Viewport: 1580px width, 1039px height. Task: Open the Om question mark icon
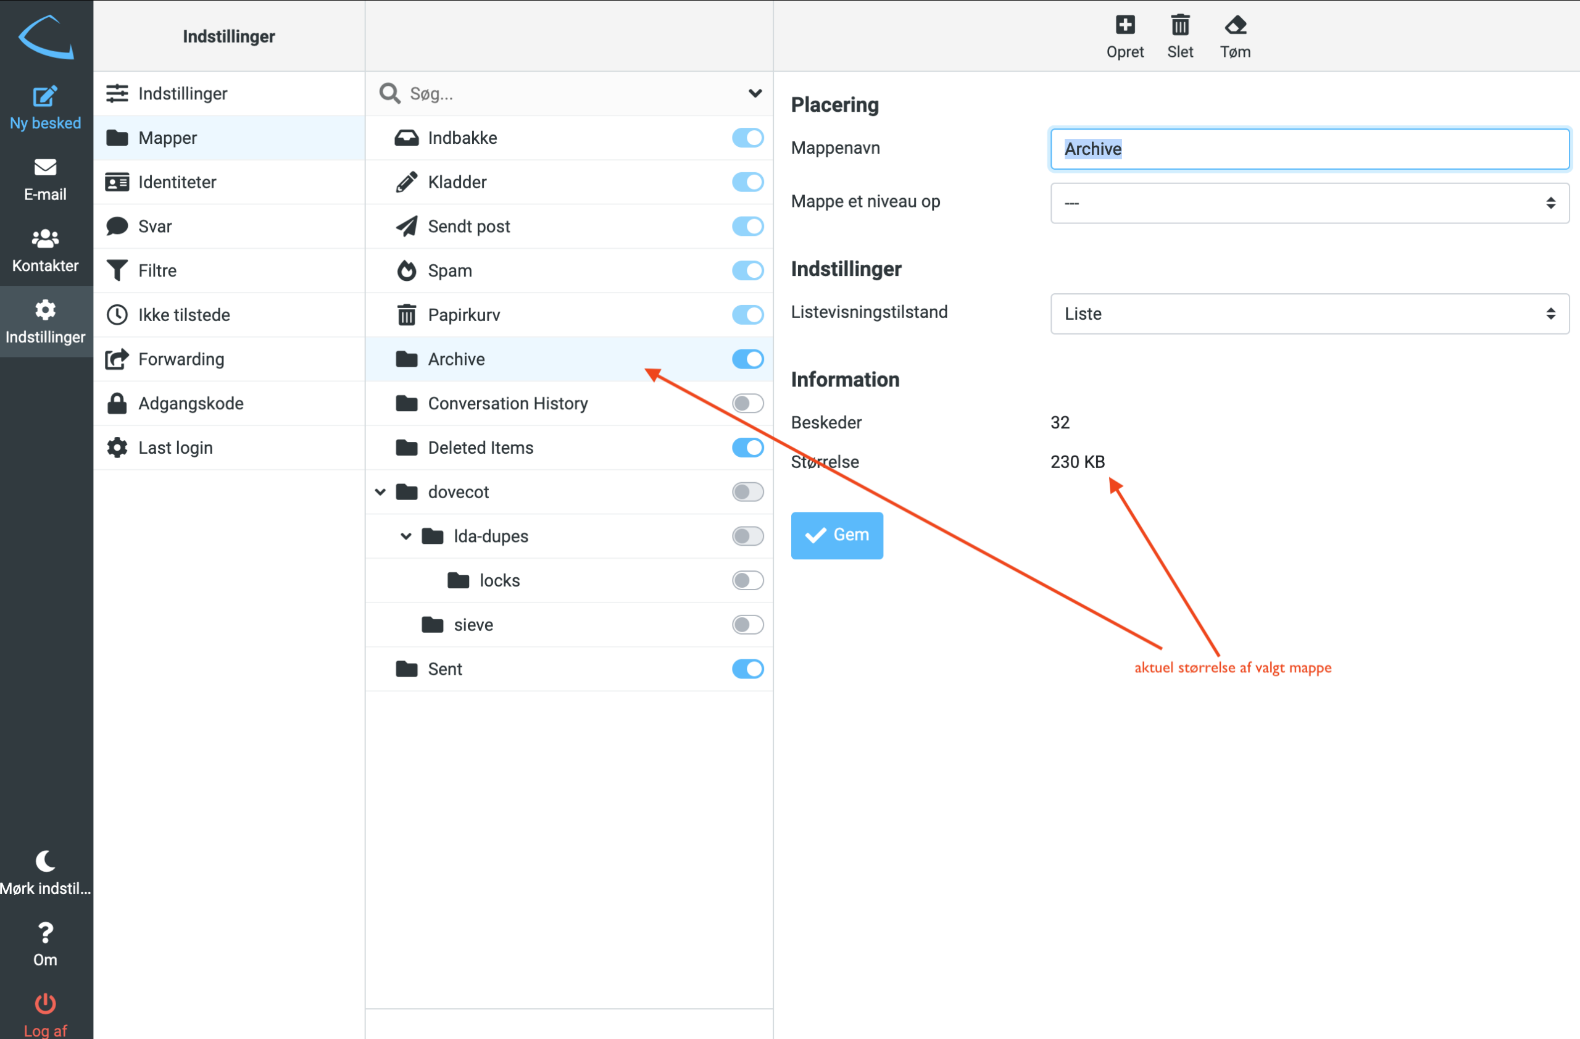point(45,933)
